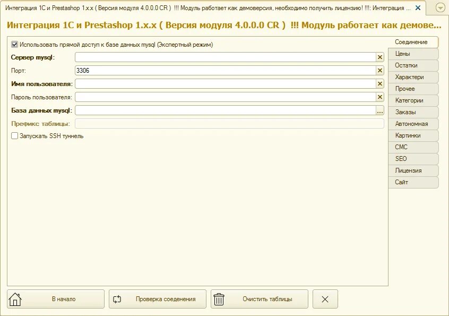Focus the Сервер mysql input field
The image size is (449, 316).
pyautogui.click(x=226, y=57)
